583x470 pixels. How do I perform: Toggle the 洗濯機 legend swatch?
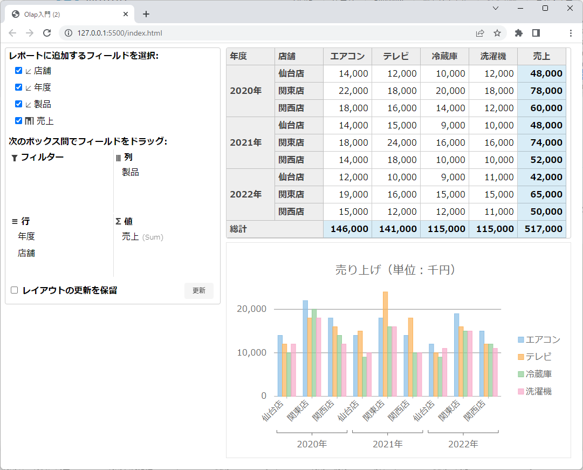pos(521,391)
